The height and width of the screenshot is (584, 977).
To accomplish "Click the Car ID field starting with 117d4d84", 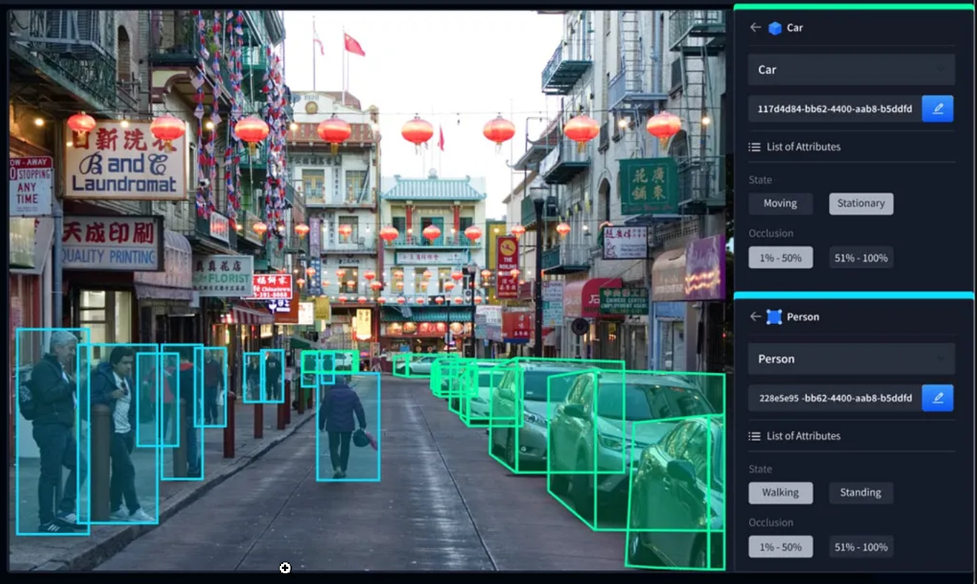I will click(834, 108).
